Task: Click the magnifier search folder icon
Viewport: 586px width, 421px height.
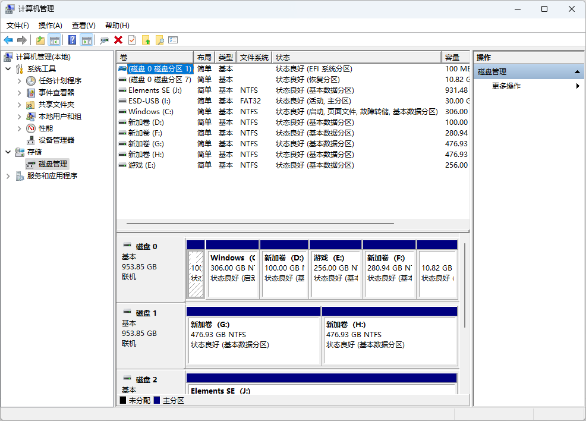Action: click(x=159, y=40)
